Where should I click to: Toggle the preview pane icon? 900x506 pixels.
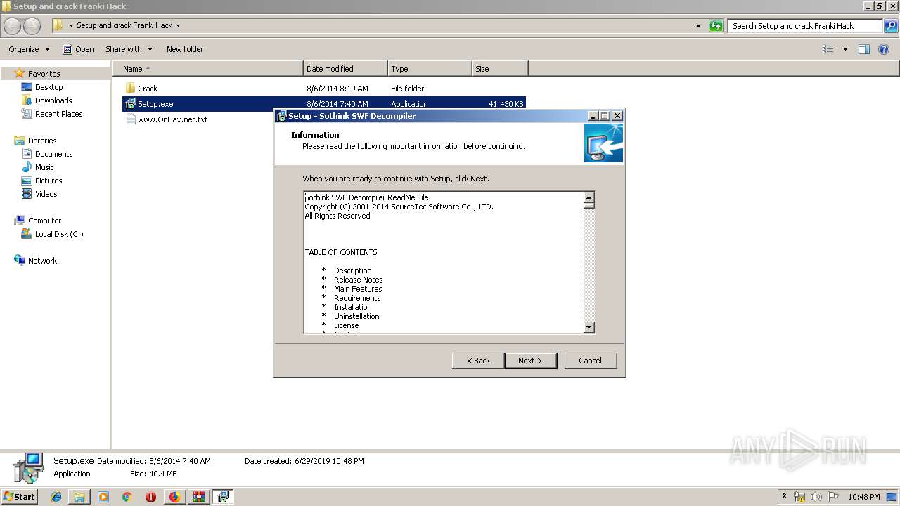864,49
